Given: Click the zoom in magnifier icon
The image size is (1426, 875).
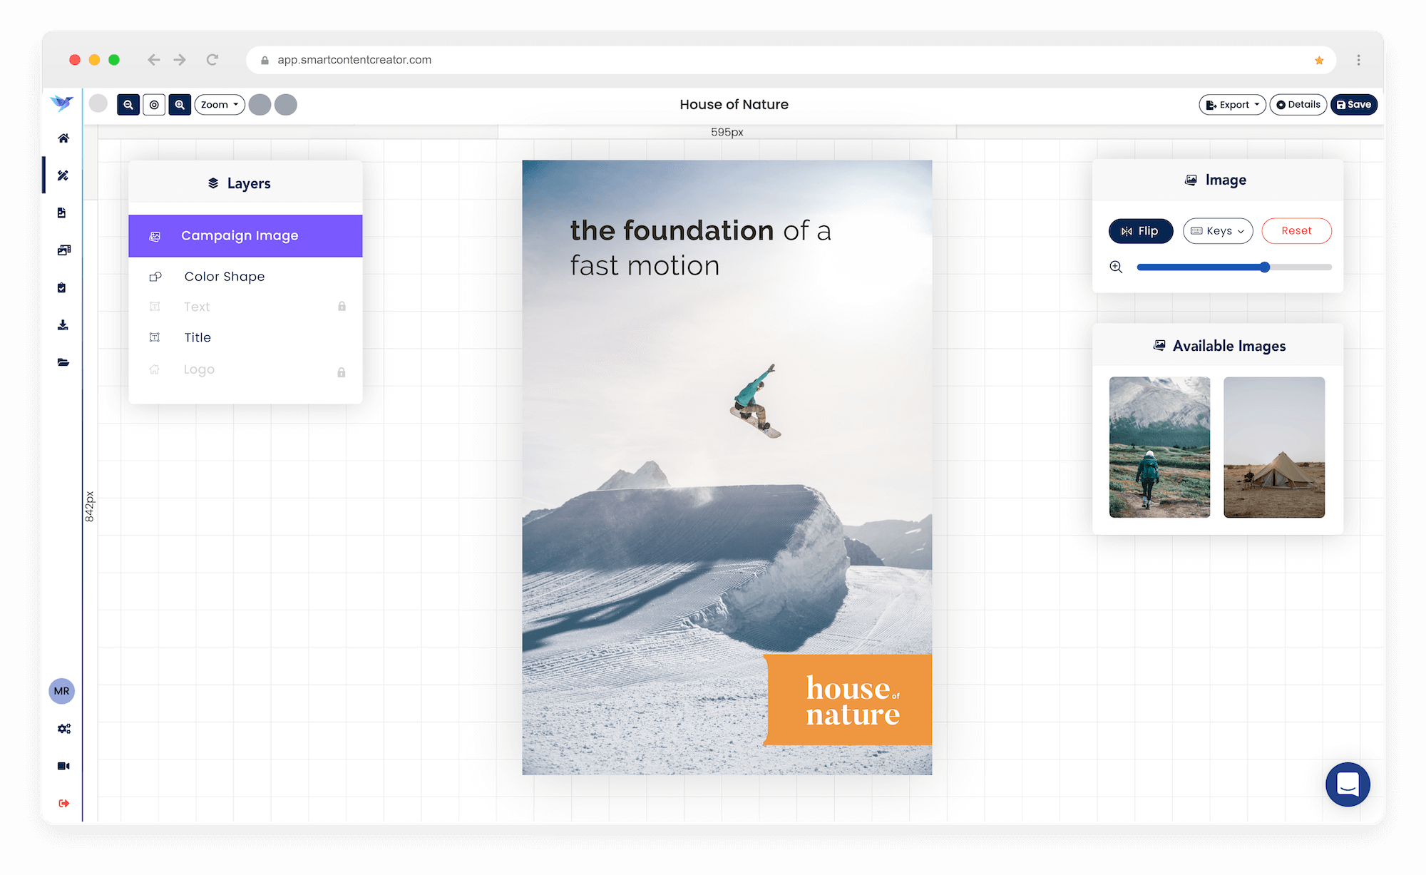Looking at the screenshot, I should coord(180,105).
